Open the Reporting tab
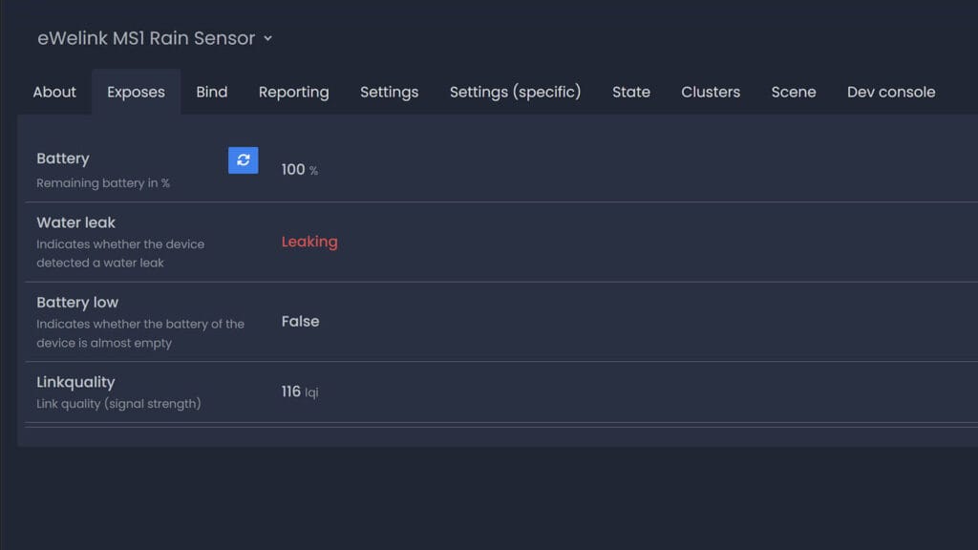 pos(294,92)
